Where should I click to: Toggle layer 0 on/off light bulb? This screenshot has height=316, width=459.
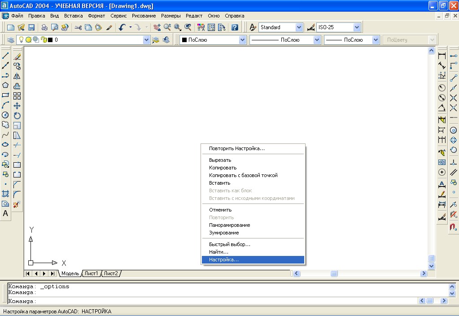pyautogui.click(x=21, y=39)
